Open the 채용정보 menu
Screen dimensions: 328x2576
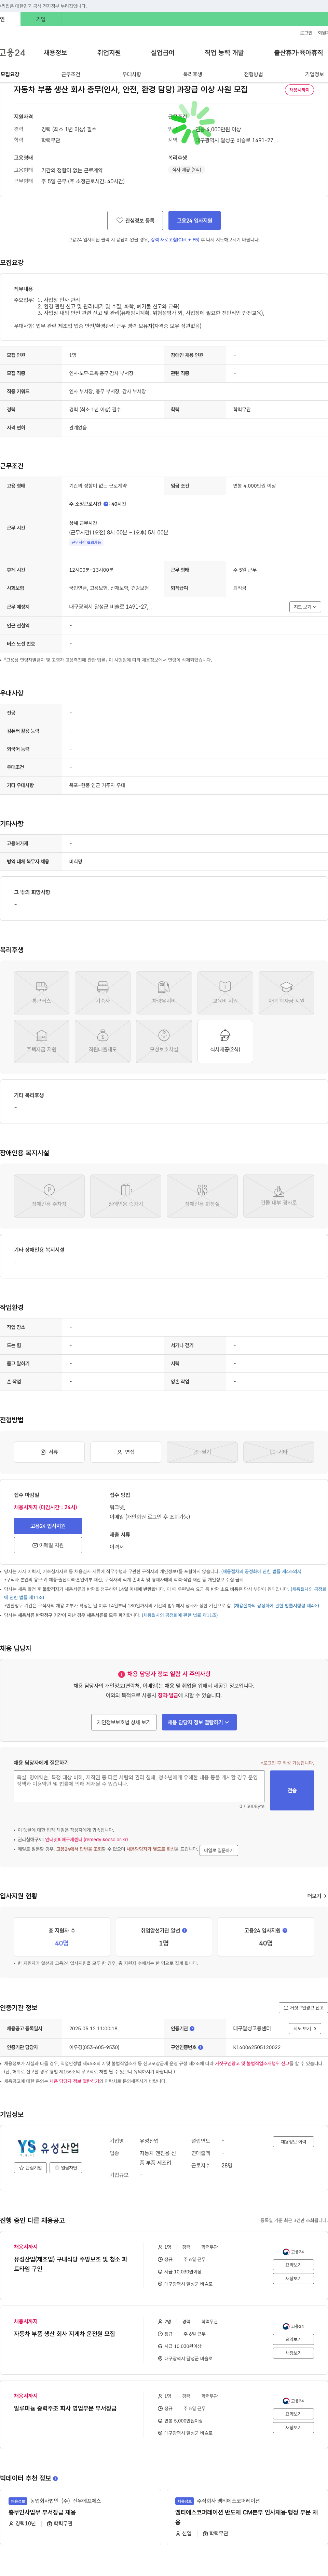pyautogui.click(x=55, y=53)
